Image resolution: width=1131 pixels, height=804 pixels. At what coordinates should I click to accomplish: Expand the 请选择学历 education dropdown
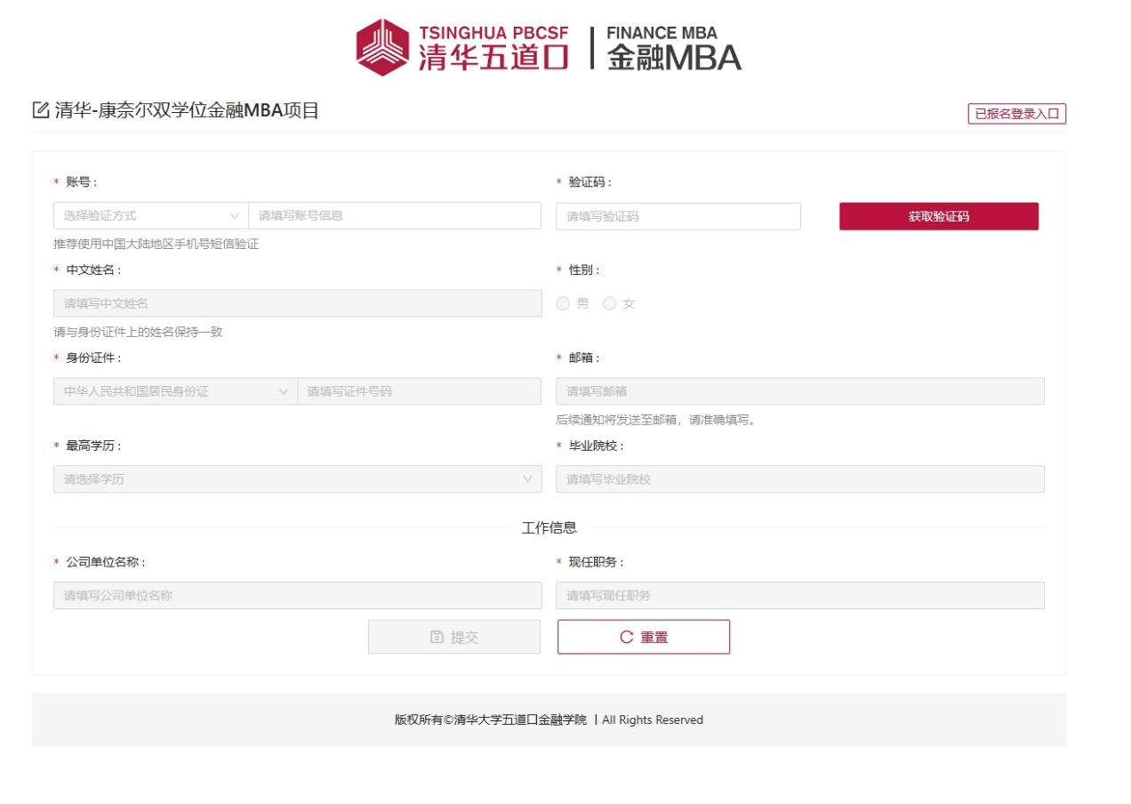pos(297,479)
